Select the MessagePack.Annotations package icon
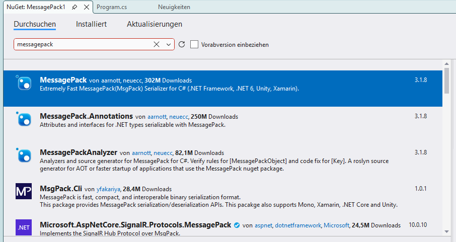The width and height of the screenshot is (456, 242). [24, 119]
